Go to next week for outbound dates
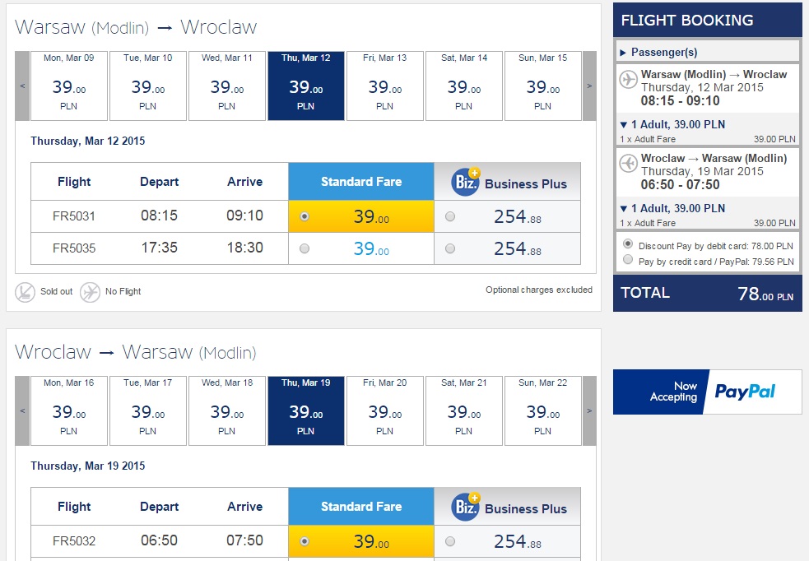Image resolution: width=809 pixels, height=561 pixels. (x=589, y=86)
